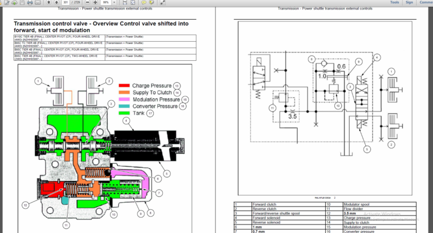Click the email envelope icon
Image resolution: width=433 pixels, height=233 pixels.
coord(38,2)
